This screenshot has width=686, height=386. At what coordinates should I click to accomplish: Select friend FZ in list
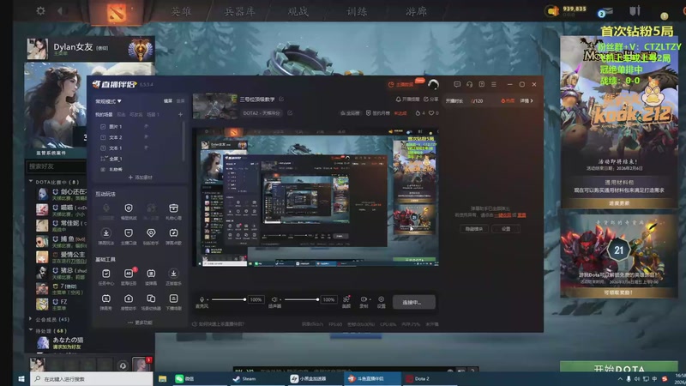coord(61,305)
